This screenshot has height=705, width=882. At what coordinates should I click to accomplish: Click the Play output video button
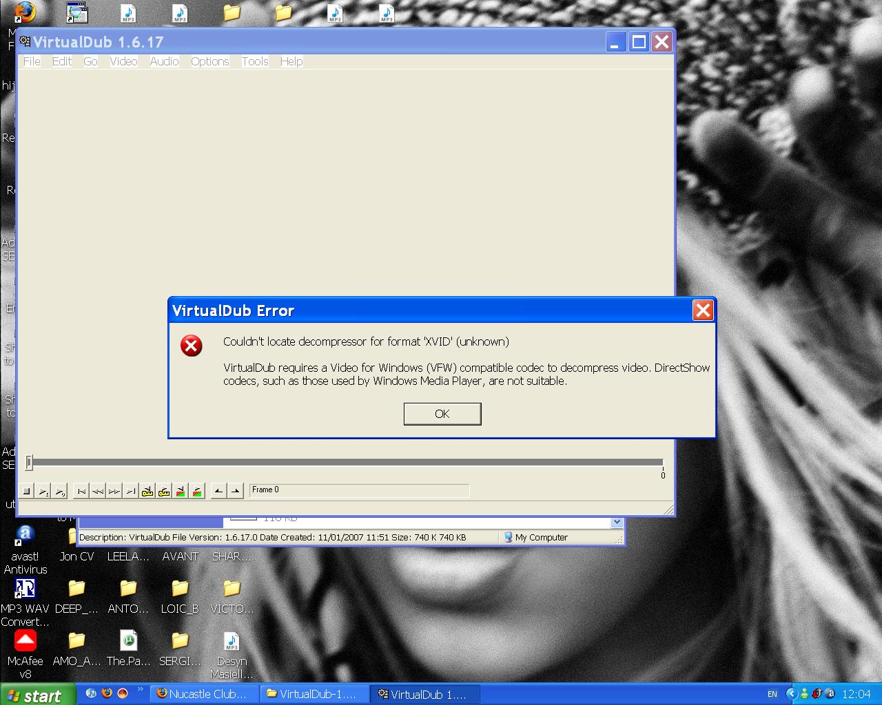tap(60, 491)
